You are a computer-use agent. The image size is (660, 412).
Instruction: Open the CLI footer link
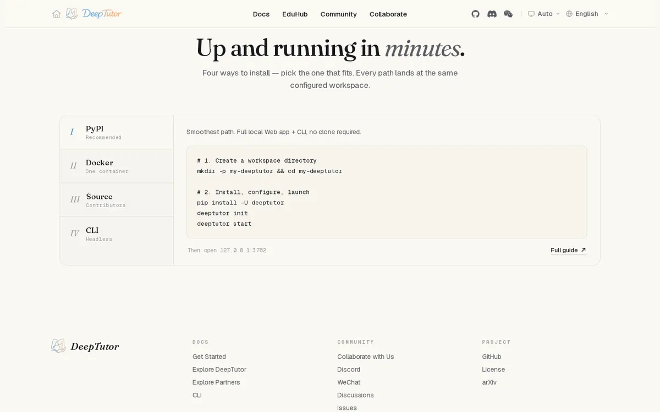pyautogui.click(x=197, y=395)
